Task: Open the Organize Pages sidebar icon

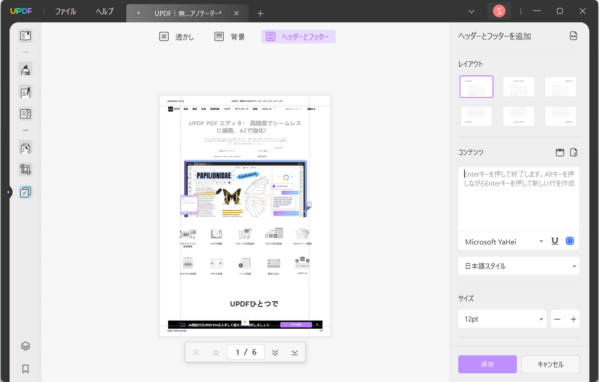Action: click(25, 147)
